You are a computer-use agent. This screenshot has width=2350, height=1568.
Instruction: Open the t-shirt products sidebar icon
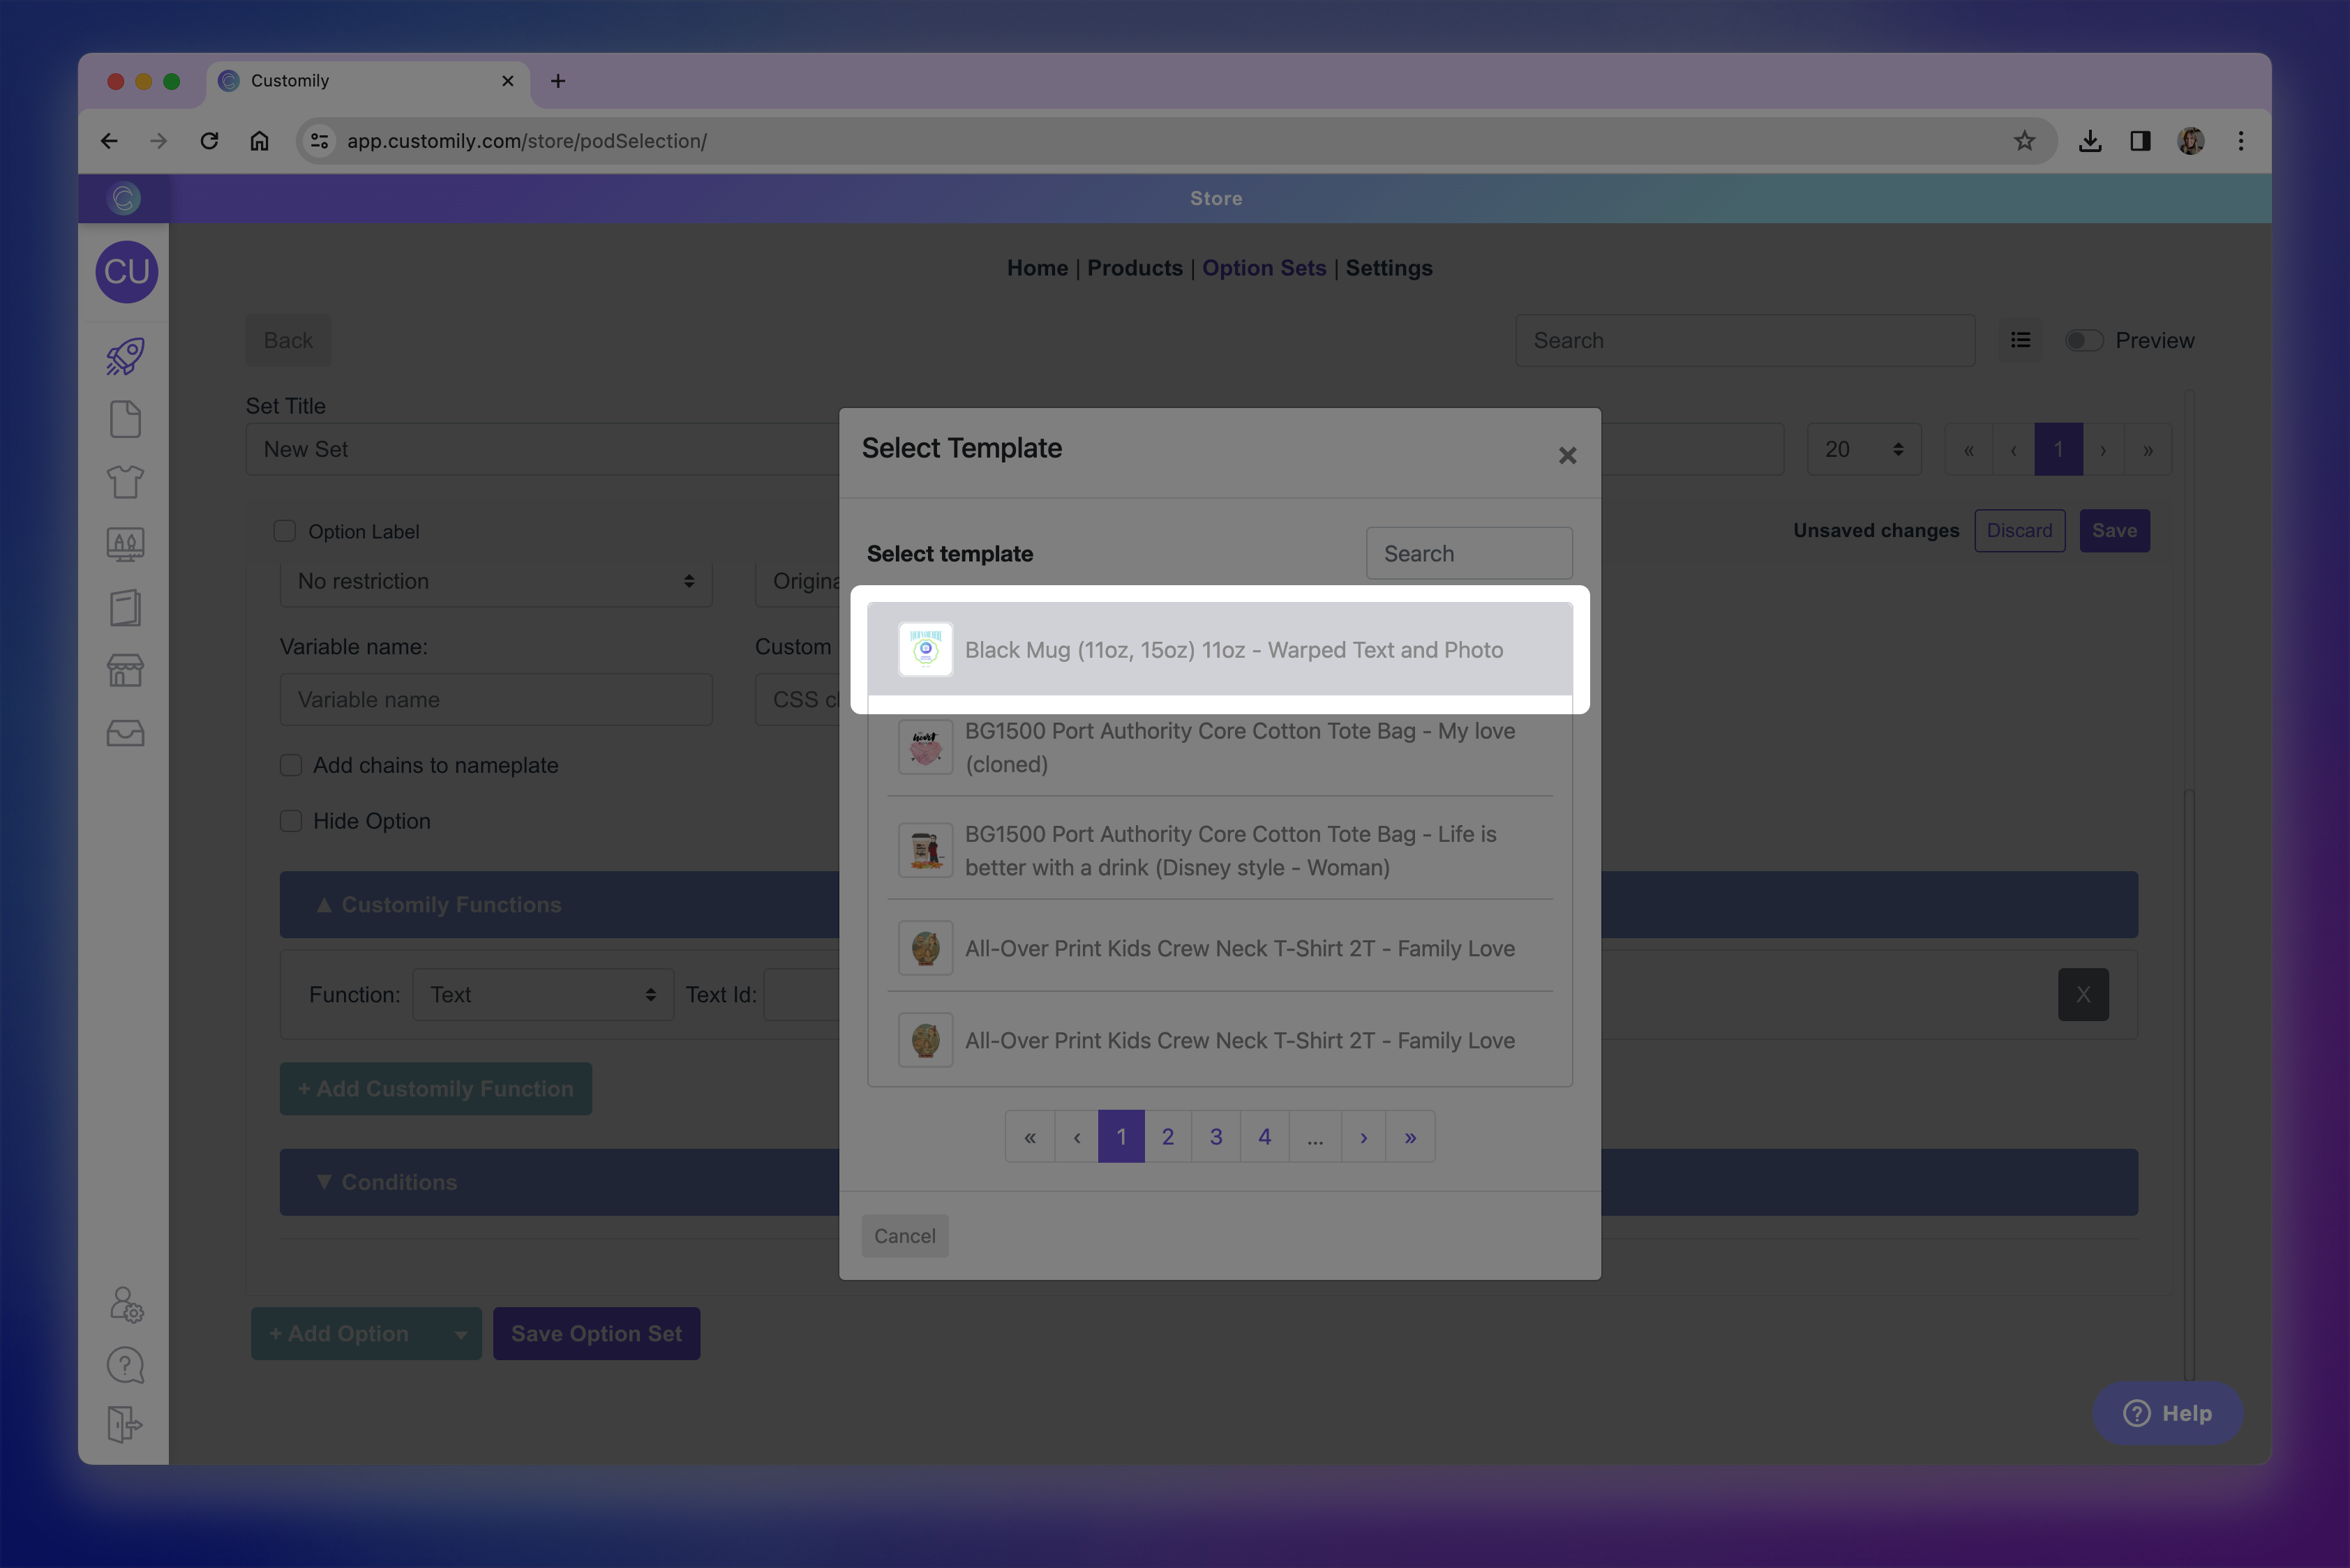point(125,482)
